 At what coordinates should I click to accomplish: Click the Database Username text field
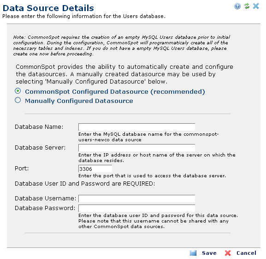[136, 199]
